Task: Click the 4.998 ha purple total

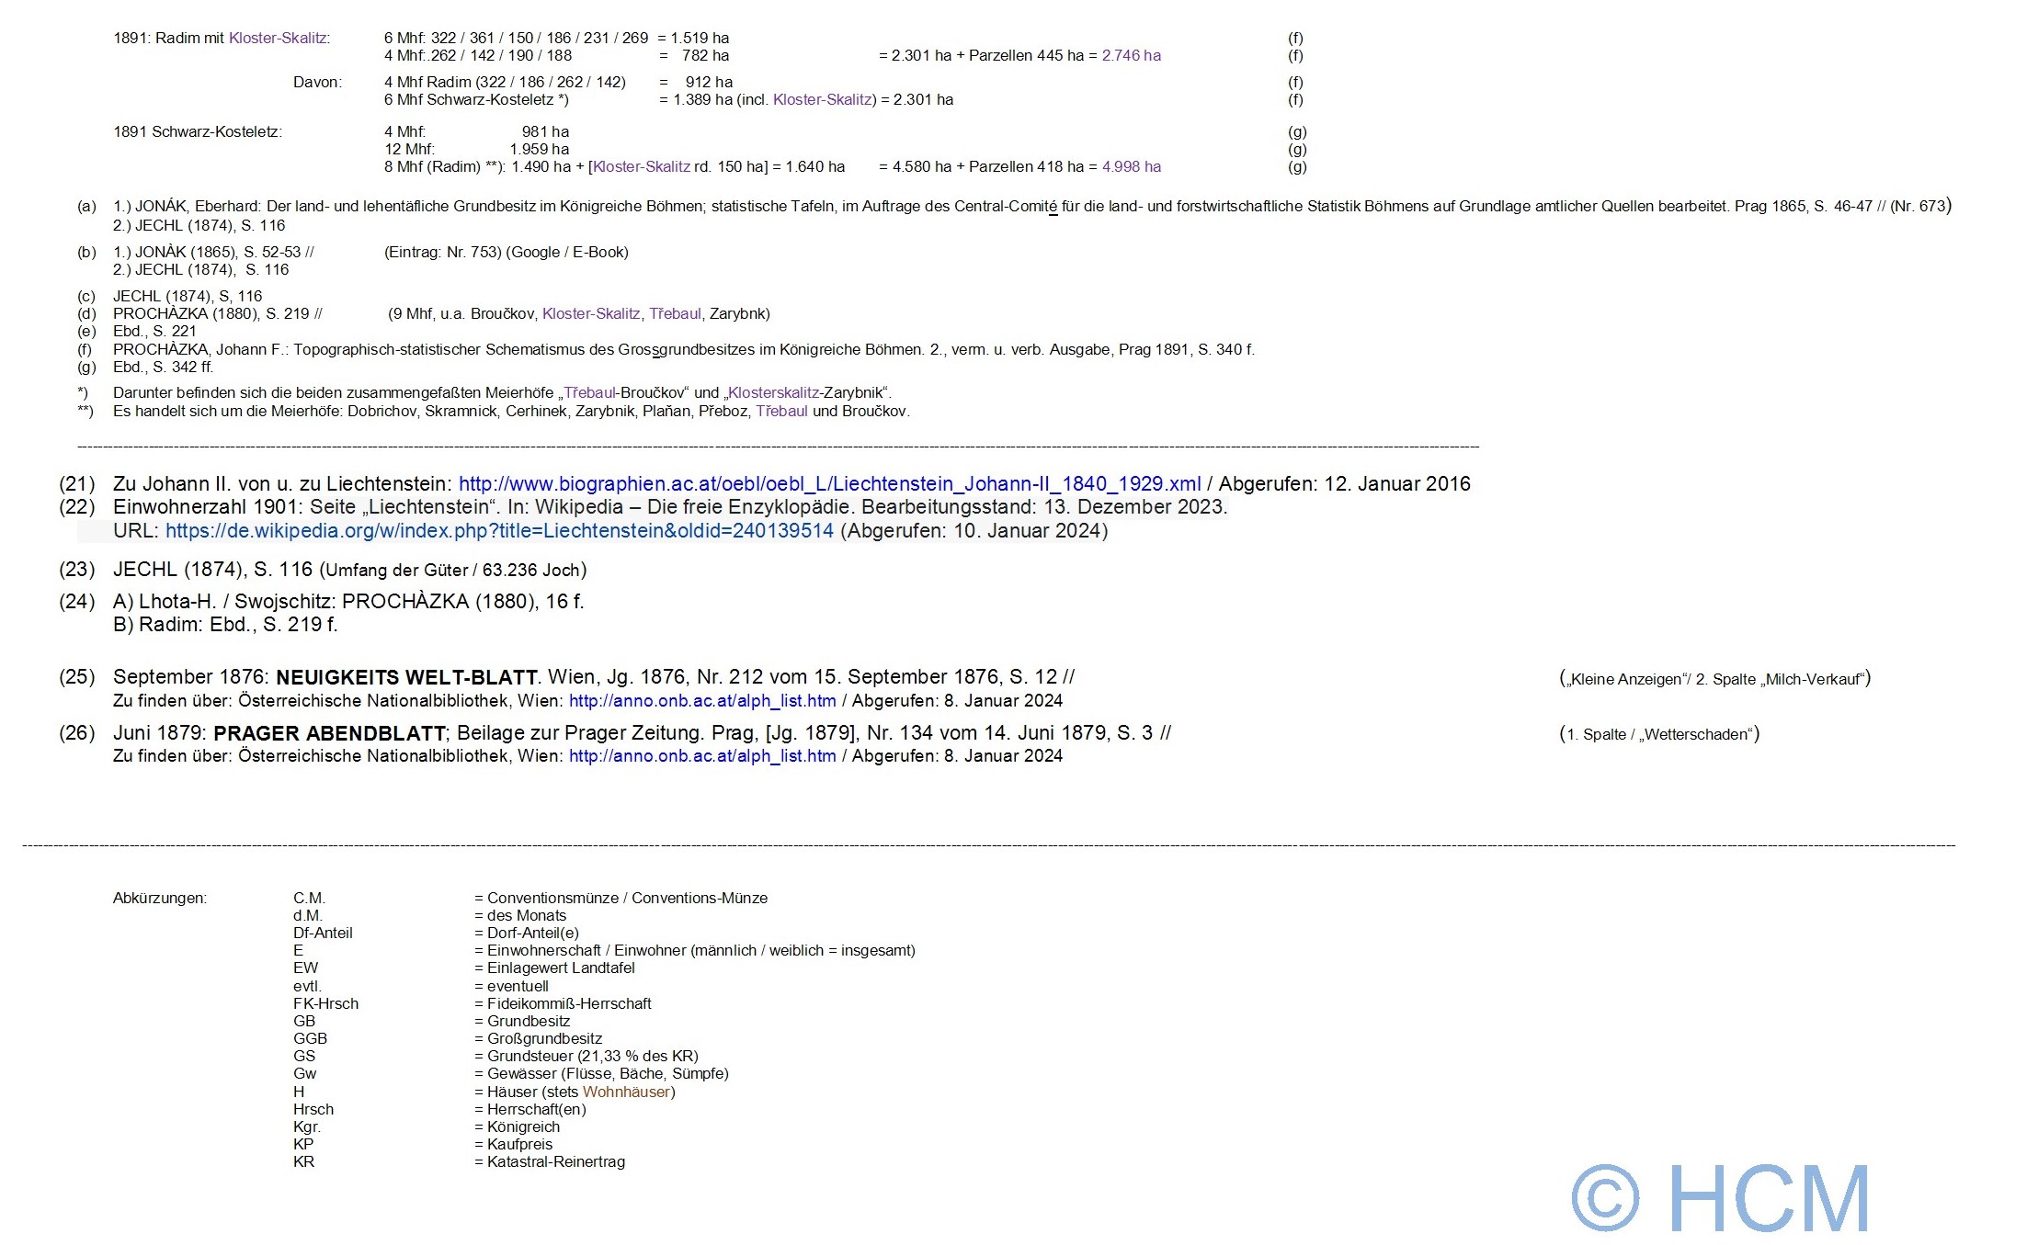Action: 1131,167
